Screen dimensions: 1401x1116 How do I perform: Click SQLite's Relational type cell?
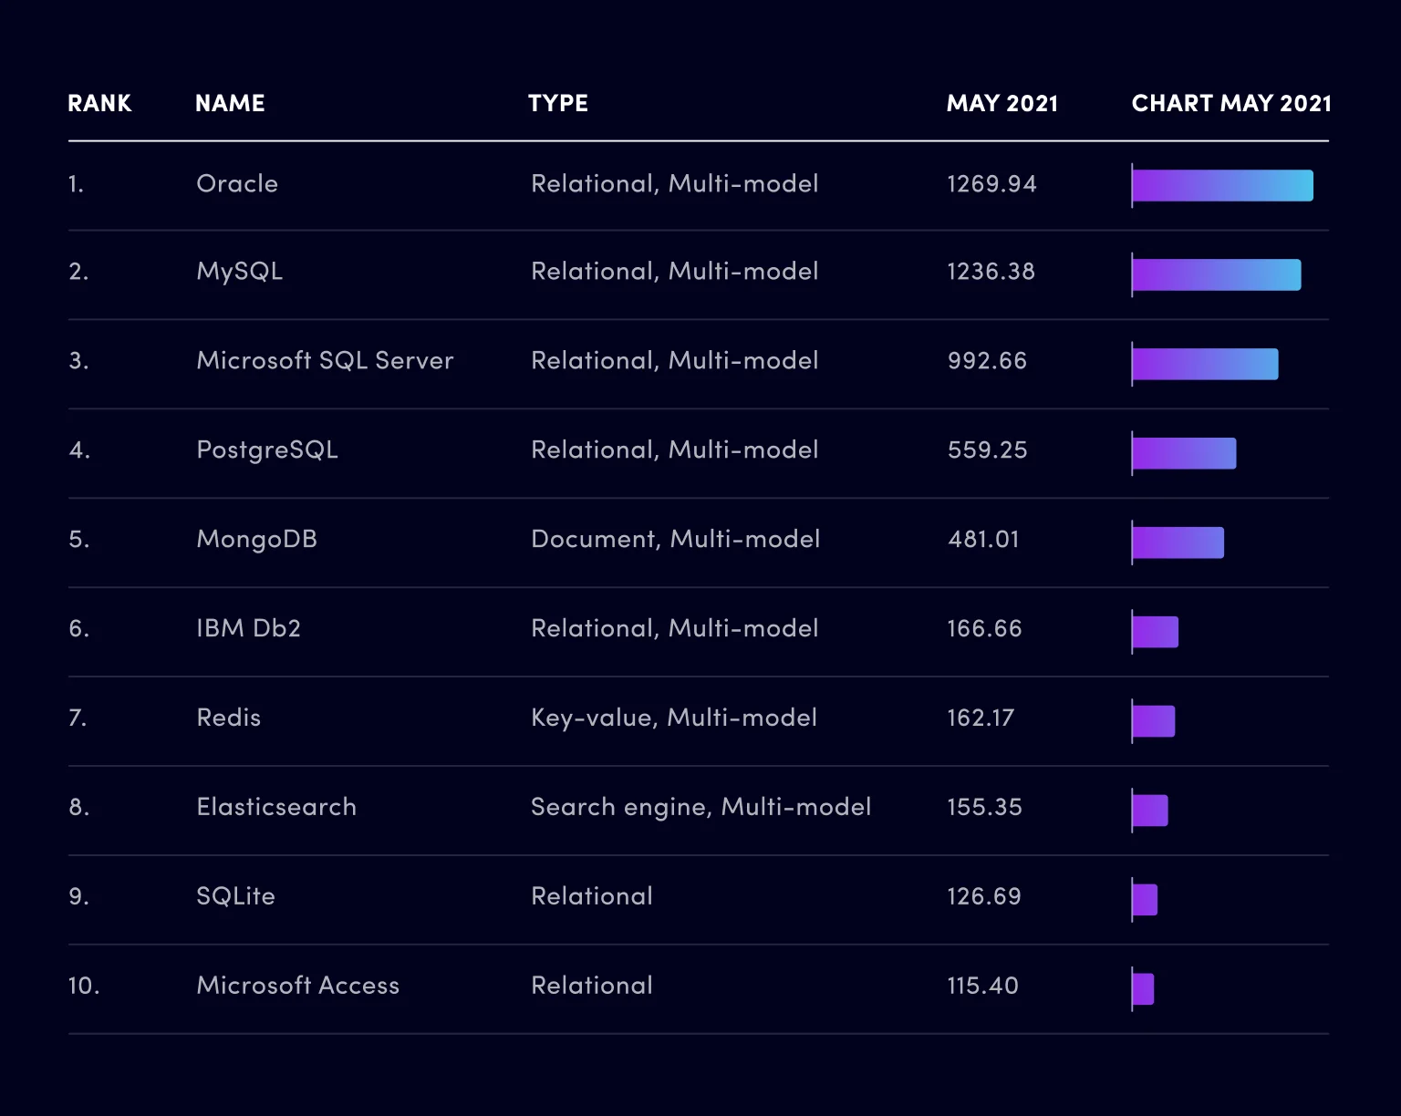point(592,896)
